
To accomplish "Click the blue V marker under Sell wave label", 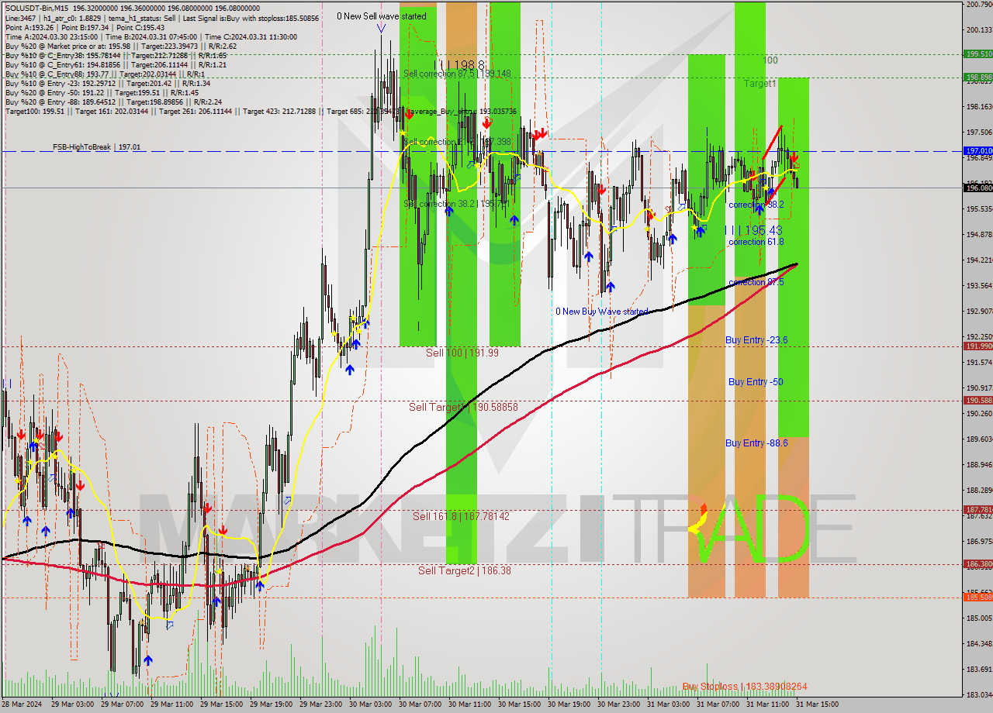I will click(381, 29).
